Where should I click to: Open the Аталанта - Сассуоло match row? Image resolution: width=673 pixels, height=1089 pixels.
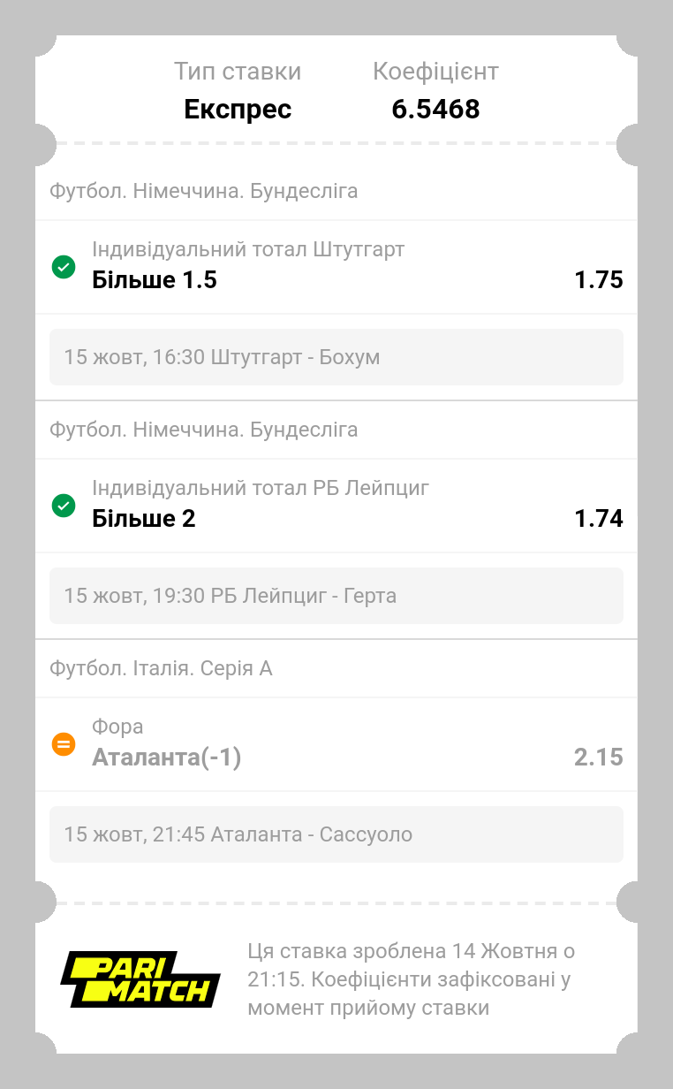[x=336, y=834]
